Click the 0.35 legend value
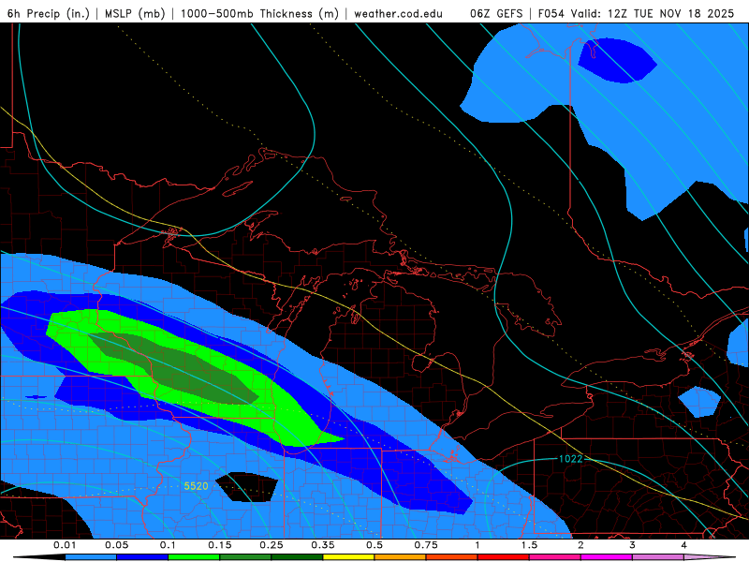This screenshot has width=749, height=562. [x=323, y=545]
